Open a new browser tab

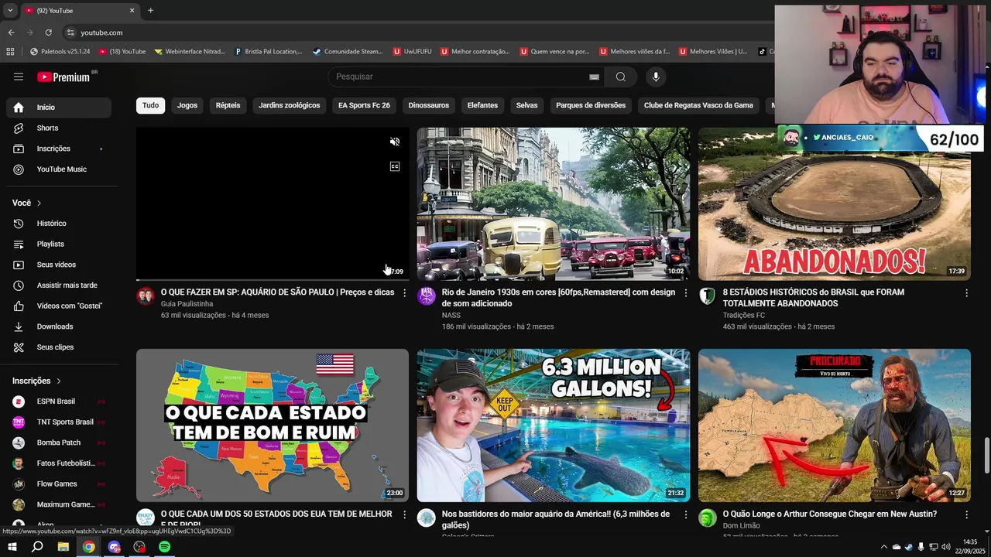(x=150, y=10)
